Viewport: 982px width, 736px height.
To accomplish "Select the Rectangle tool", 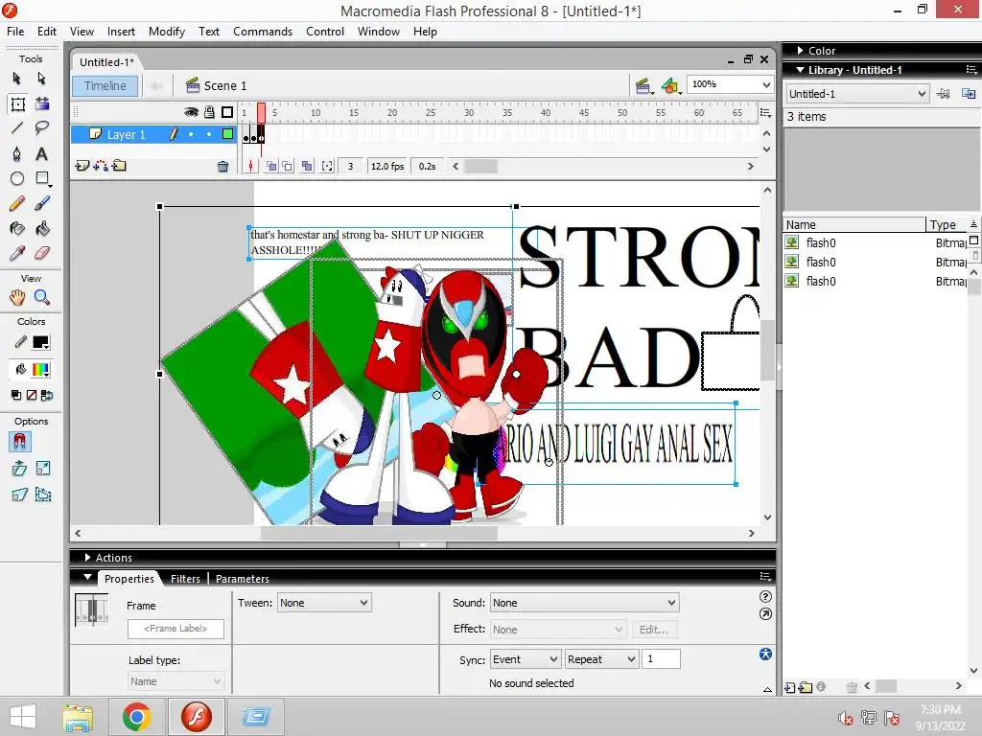I will click(42, 179).
